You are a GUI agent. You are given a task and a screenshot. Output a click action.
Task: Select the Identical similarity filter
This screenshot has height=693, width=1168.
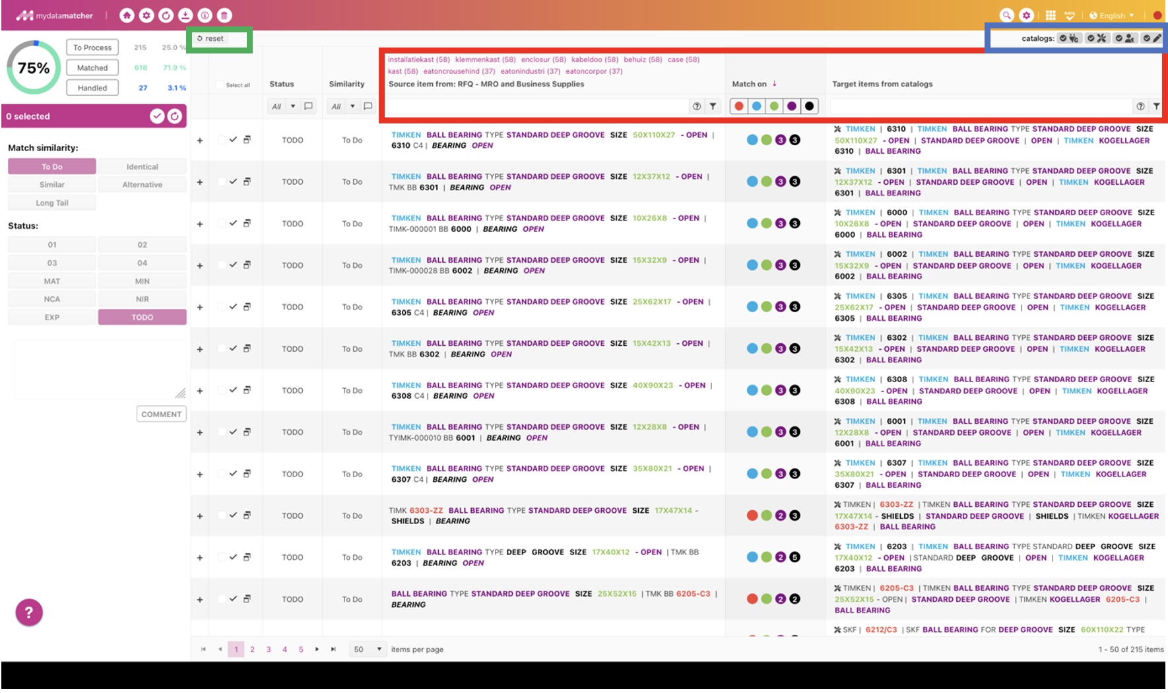click(143, 167)
